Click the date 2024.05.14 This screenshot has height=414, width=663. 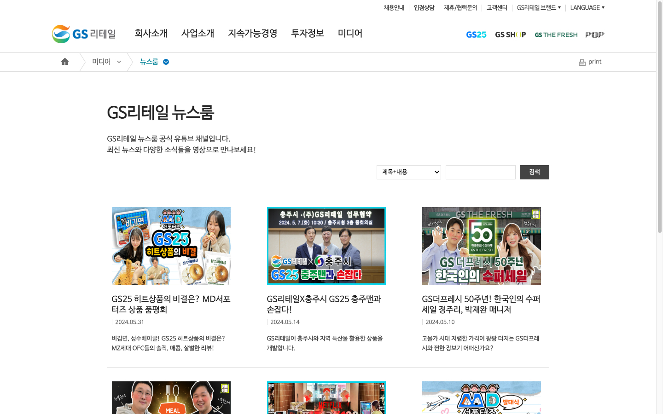(x=285, y=322)
